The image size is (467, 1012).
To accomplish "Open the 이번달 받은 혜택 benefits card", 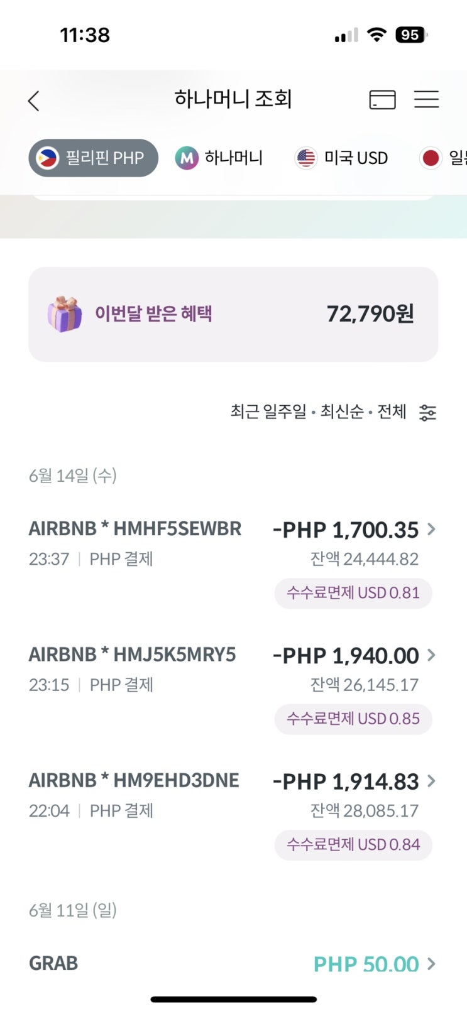I will coord(233,314).
